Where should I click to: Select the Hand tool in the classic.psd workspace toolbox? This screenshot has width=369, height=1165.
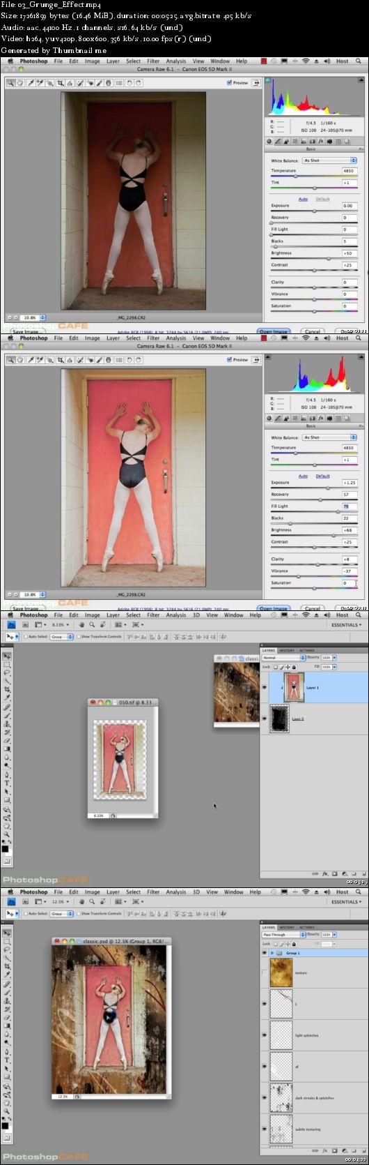(x=7, y=1102)
